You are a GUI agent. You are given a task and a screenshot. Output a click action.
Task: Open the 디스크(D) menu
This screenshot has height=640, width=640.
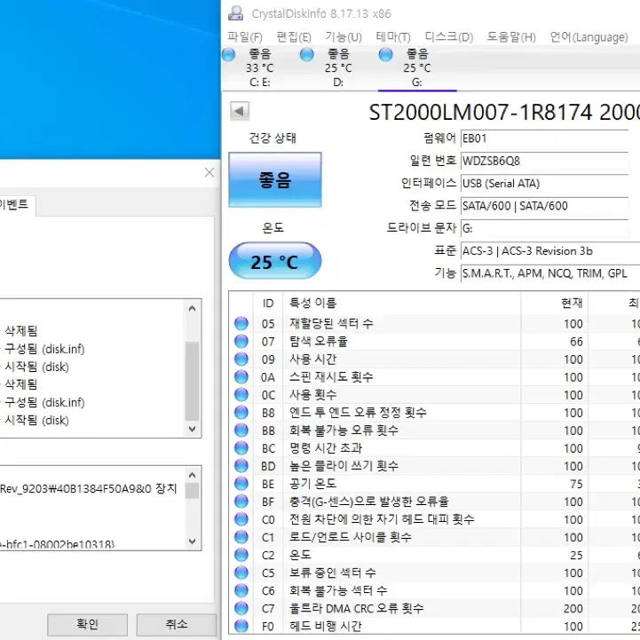pos(449,37)
